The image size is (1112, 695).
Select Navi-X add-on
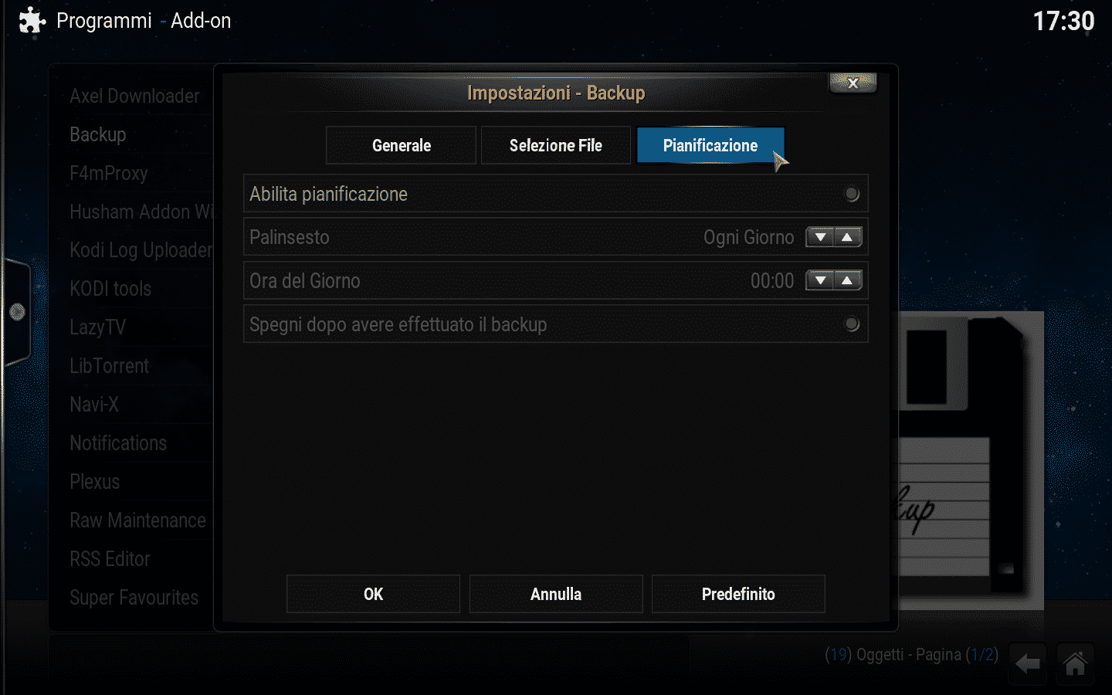94,405
